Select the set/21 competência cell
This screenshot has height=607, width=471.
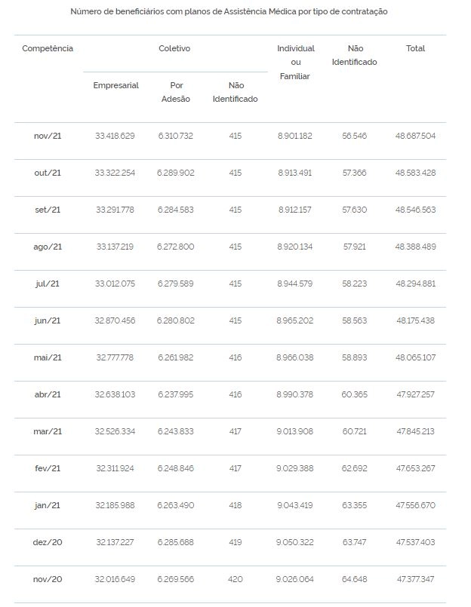48,210
